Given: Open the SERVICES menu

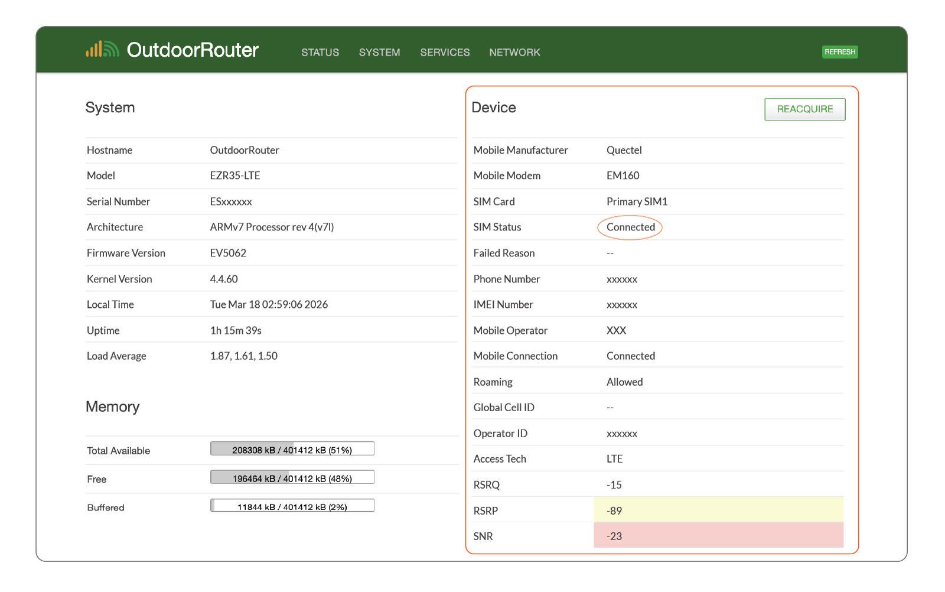Looking at the screenshot, I should [445, 53].
